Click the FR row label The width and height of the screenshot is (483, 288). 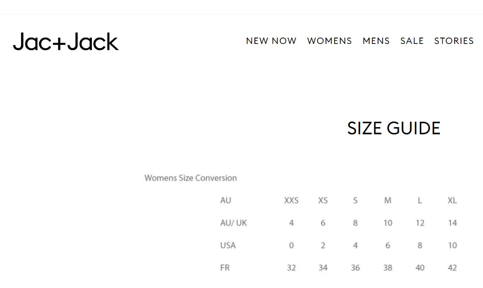pyautogui.click(x=225, y=268)
